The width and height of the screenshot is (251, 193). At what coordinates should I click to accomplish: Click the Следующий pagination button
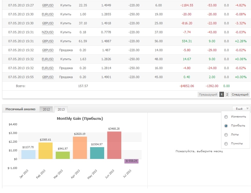tap(240, 95)
